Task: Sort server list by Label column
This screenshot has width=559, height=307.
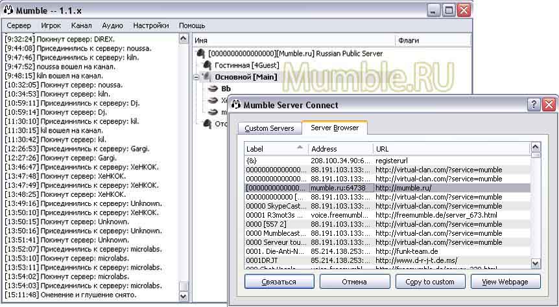Action: coord(272,148)
